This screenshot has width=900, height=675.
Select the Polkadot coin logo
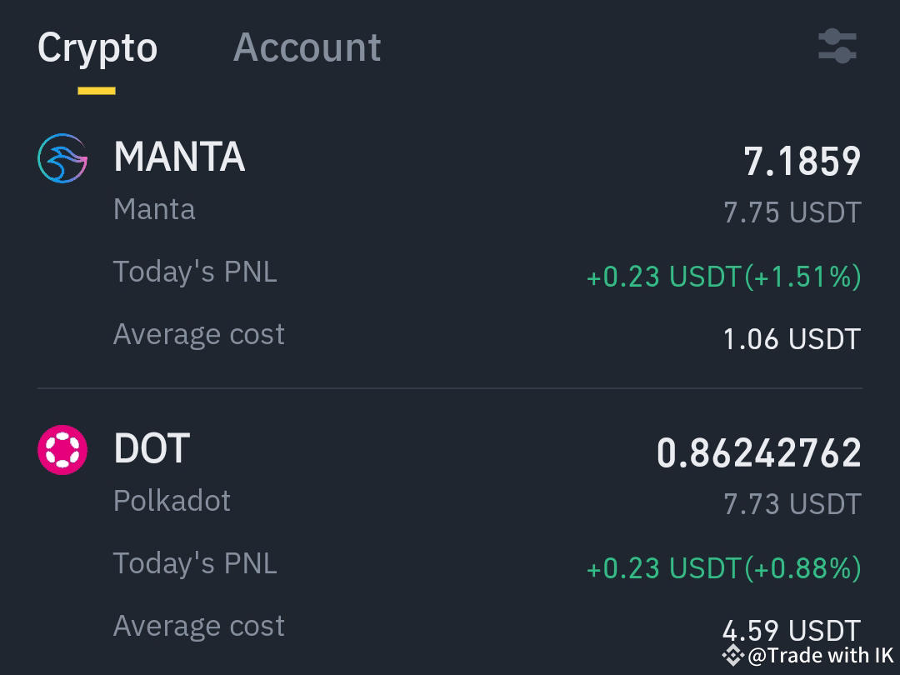click(62, 448)
